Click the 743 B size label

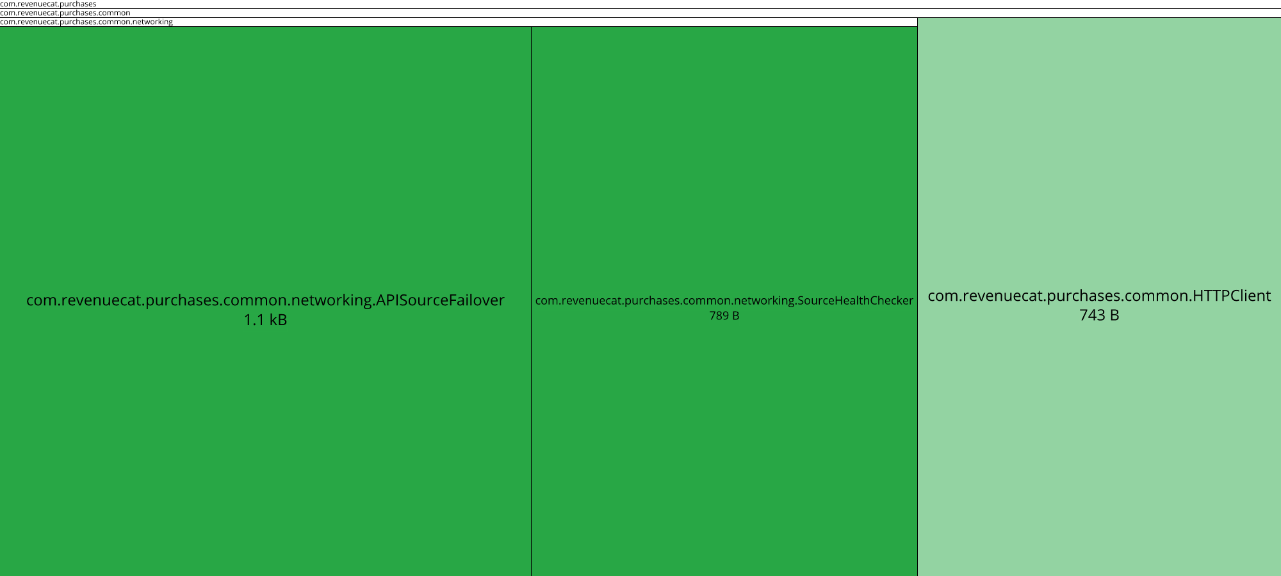(x=1099, y=316)
